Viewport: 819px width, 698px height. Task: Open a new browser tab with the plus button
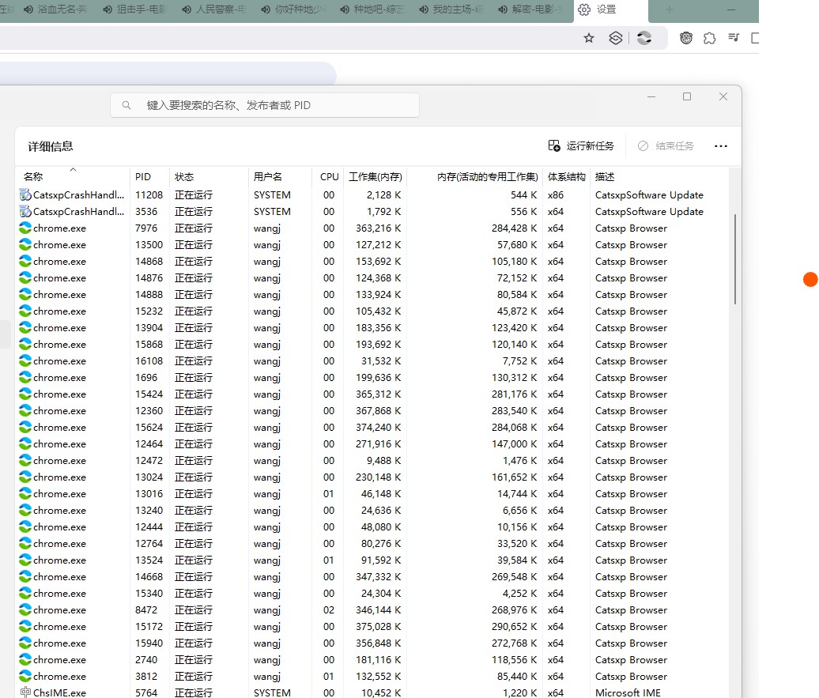[670, 9]
